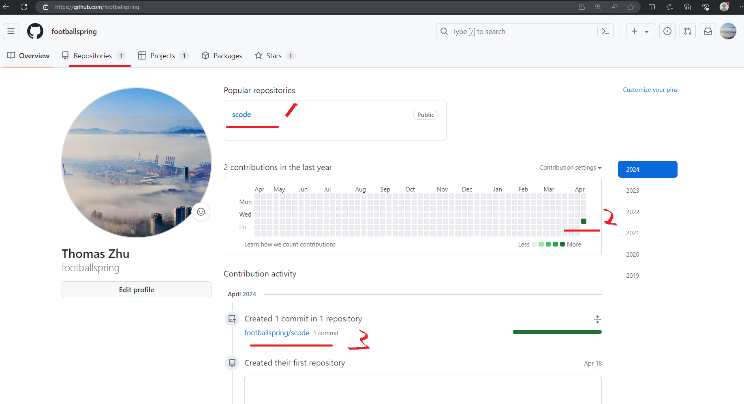The image size is (744, 404).
Task: Open the create new dropdown next to the plus icon
Action: [646, 31]
